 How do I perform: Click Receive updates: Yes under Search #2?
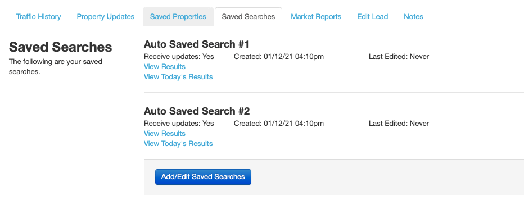(x=179, y=124)
